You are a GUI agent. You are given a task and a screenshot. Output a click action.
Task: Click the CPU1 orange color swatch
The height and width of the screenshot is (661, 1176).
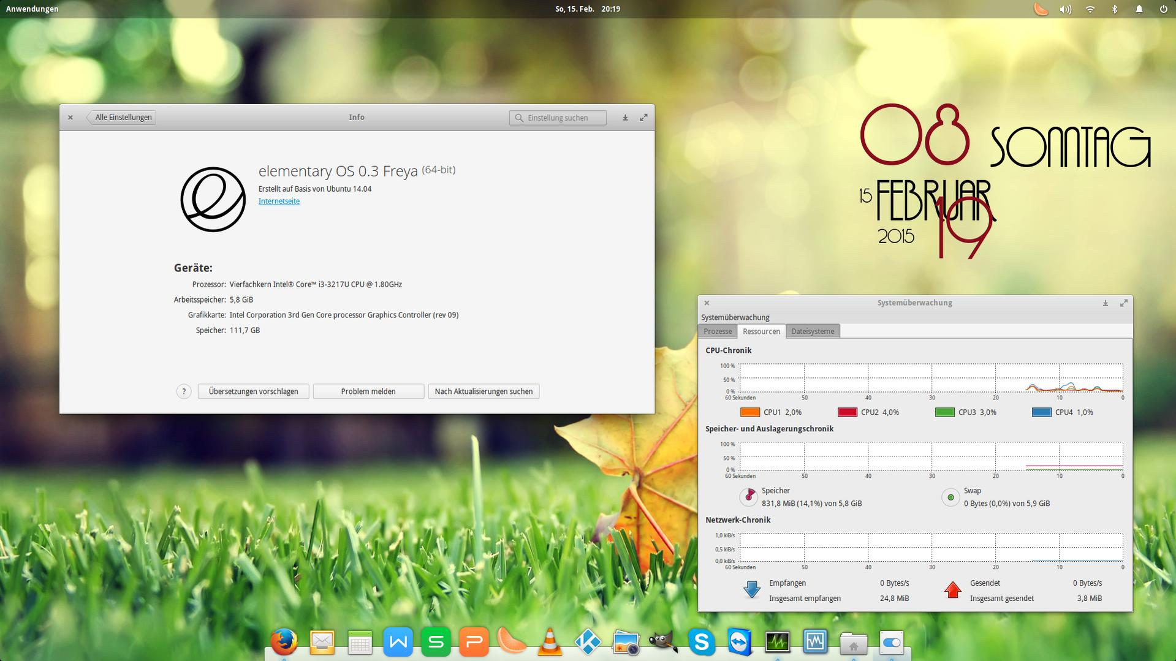point(750,412)
